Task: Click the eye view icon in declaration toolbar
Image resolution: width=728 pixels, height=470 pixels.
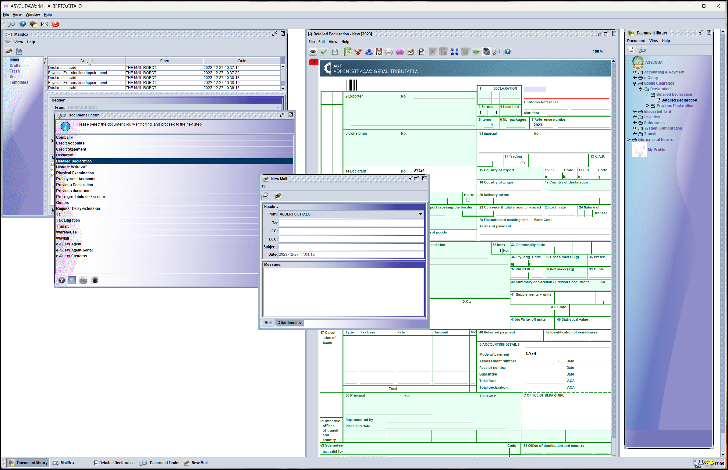Action: tap(313, 52)
